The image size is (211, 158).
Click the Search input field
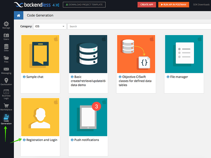[x=139, y=26]
